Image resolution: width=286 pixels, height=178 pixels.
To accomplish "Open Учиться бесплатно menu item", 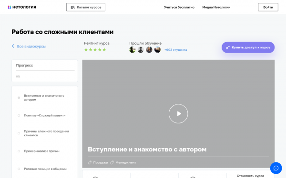I will pyautogui.click(x=179, y=7).
